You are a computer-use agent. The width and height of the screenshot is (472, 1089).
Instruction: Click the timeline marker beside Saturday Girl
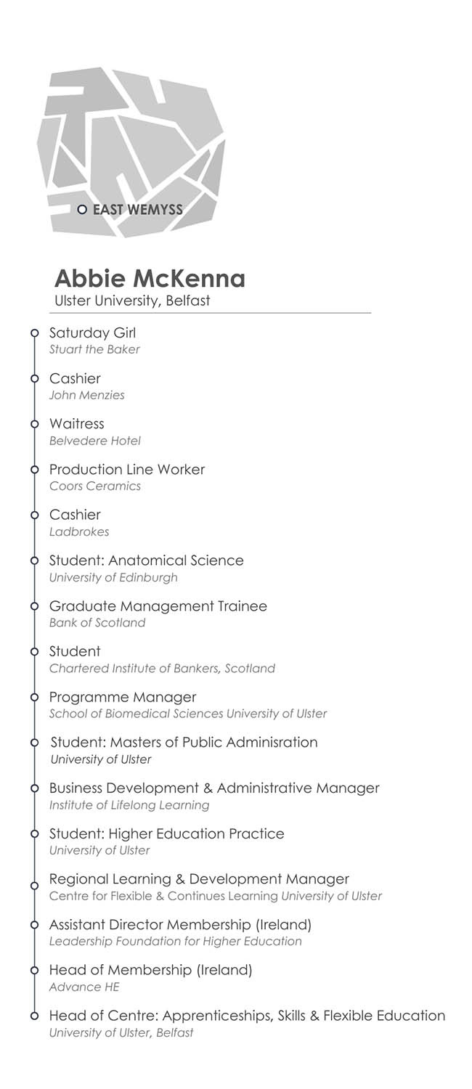[x=34, y=333]
